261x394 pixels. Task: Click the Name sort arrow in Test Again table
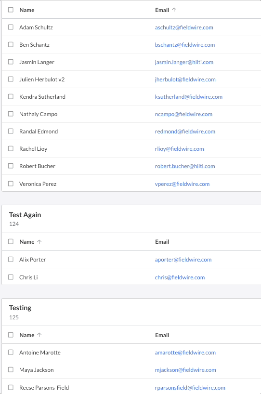[39, 242]
